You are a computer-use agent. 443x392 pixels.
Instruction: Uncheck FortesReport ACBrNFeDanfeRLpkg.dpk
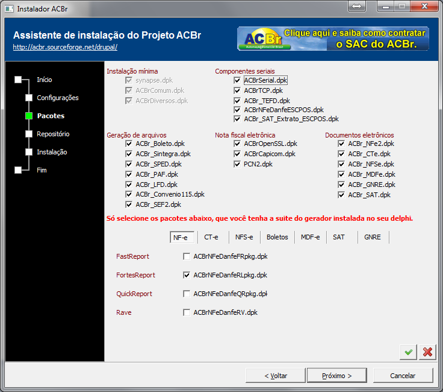click(187, 275)
